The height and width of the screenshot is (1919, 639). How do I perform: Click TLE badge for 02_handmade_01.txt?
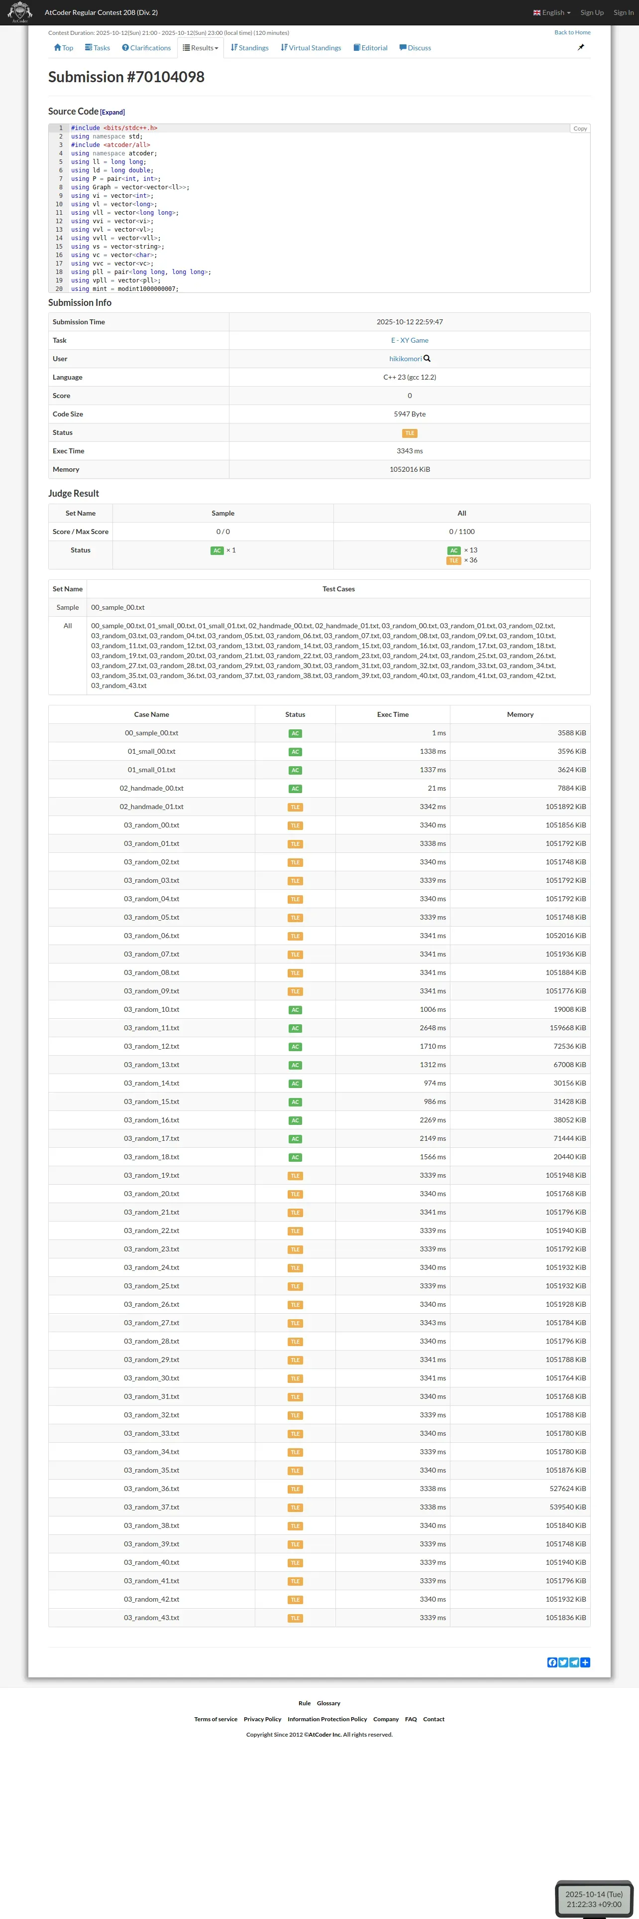click(x=295, y=807)
